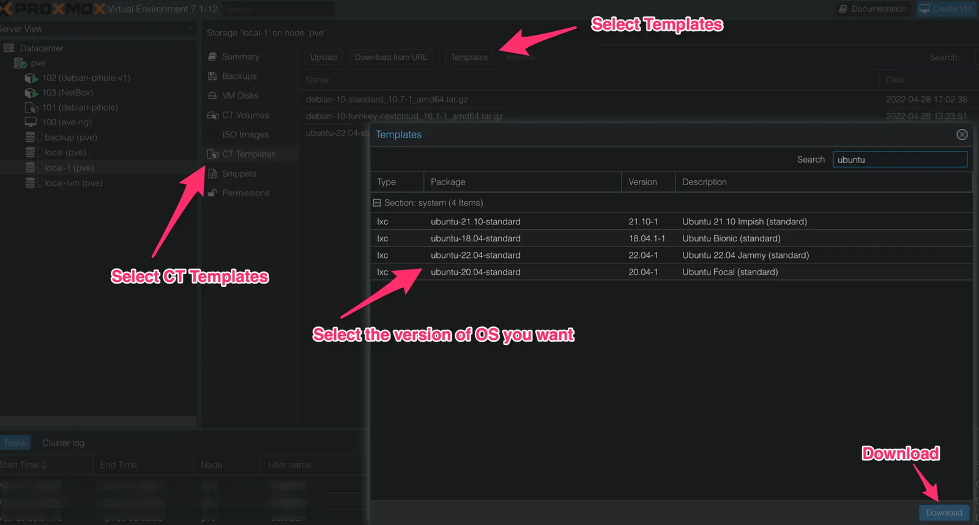Screen dimensions: 979x525
Task: Click the Snippets file icon
Action: (212, 174)
